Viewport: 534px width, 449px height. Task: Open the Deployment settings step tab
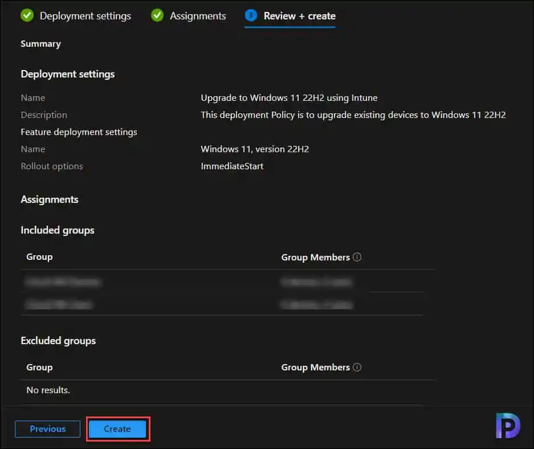point(76,16)
